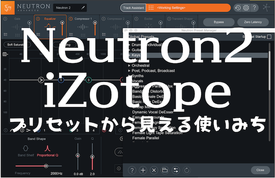Click the refresh icon in Preset Manager
Viewport: 275px width, 178px height.
coord(186,170)
